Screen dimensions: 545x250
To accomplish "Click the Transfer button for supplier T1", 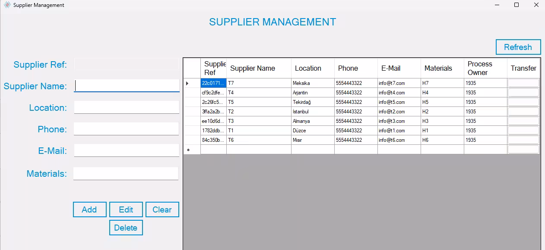I will pos(523,131).
